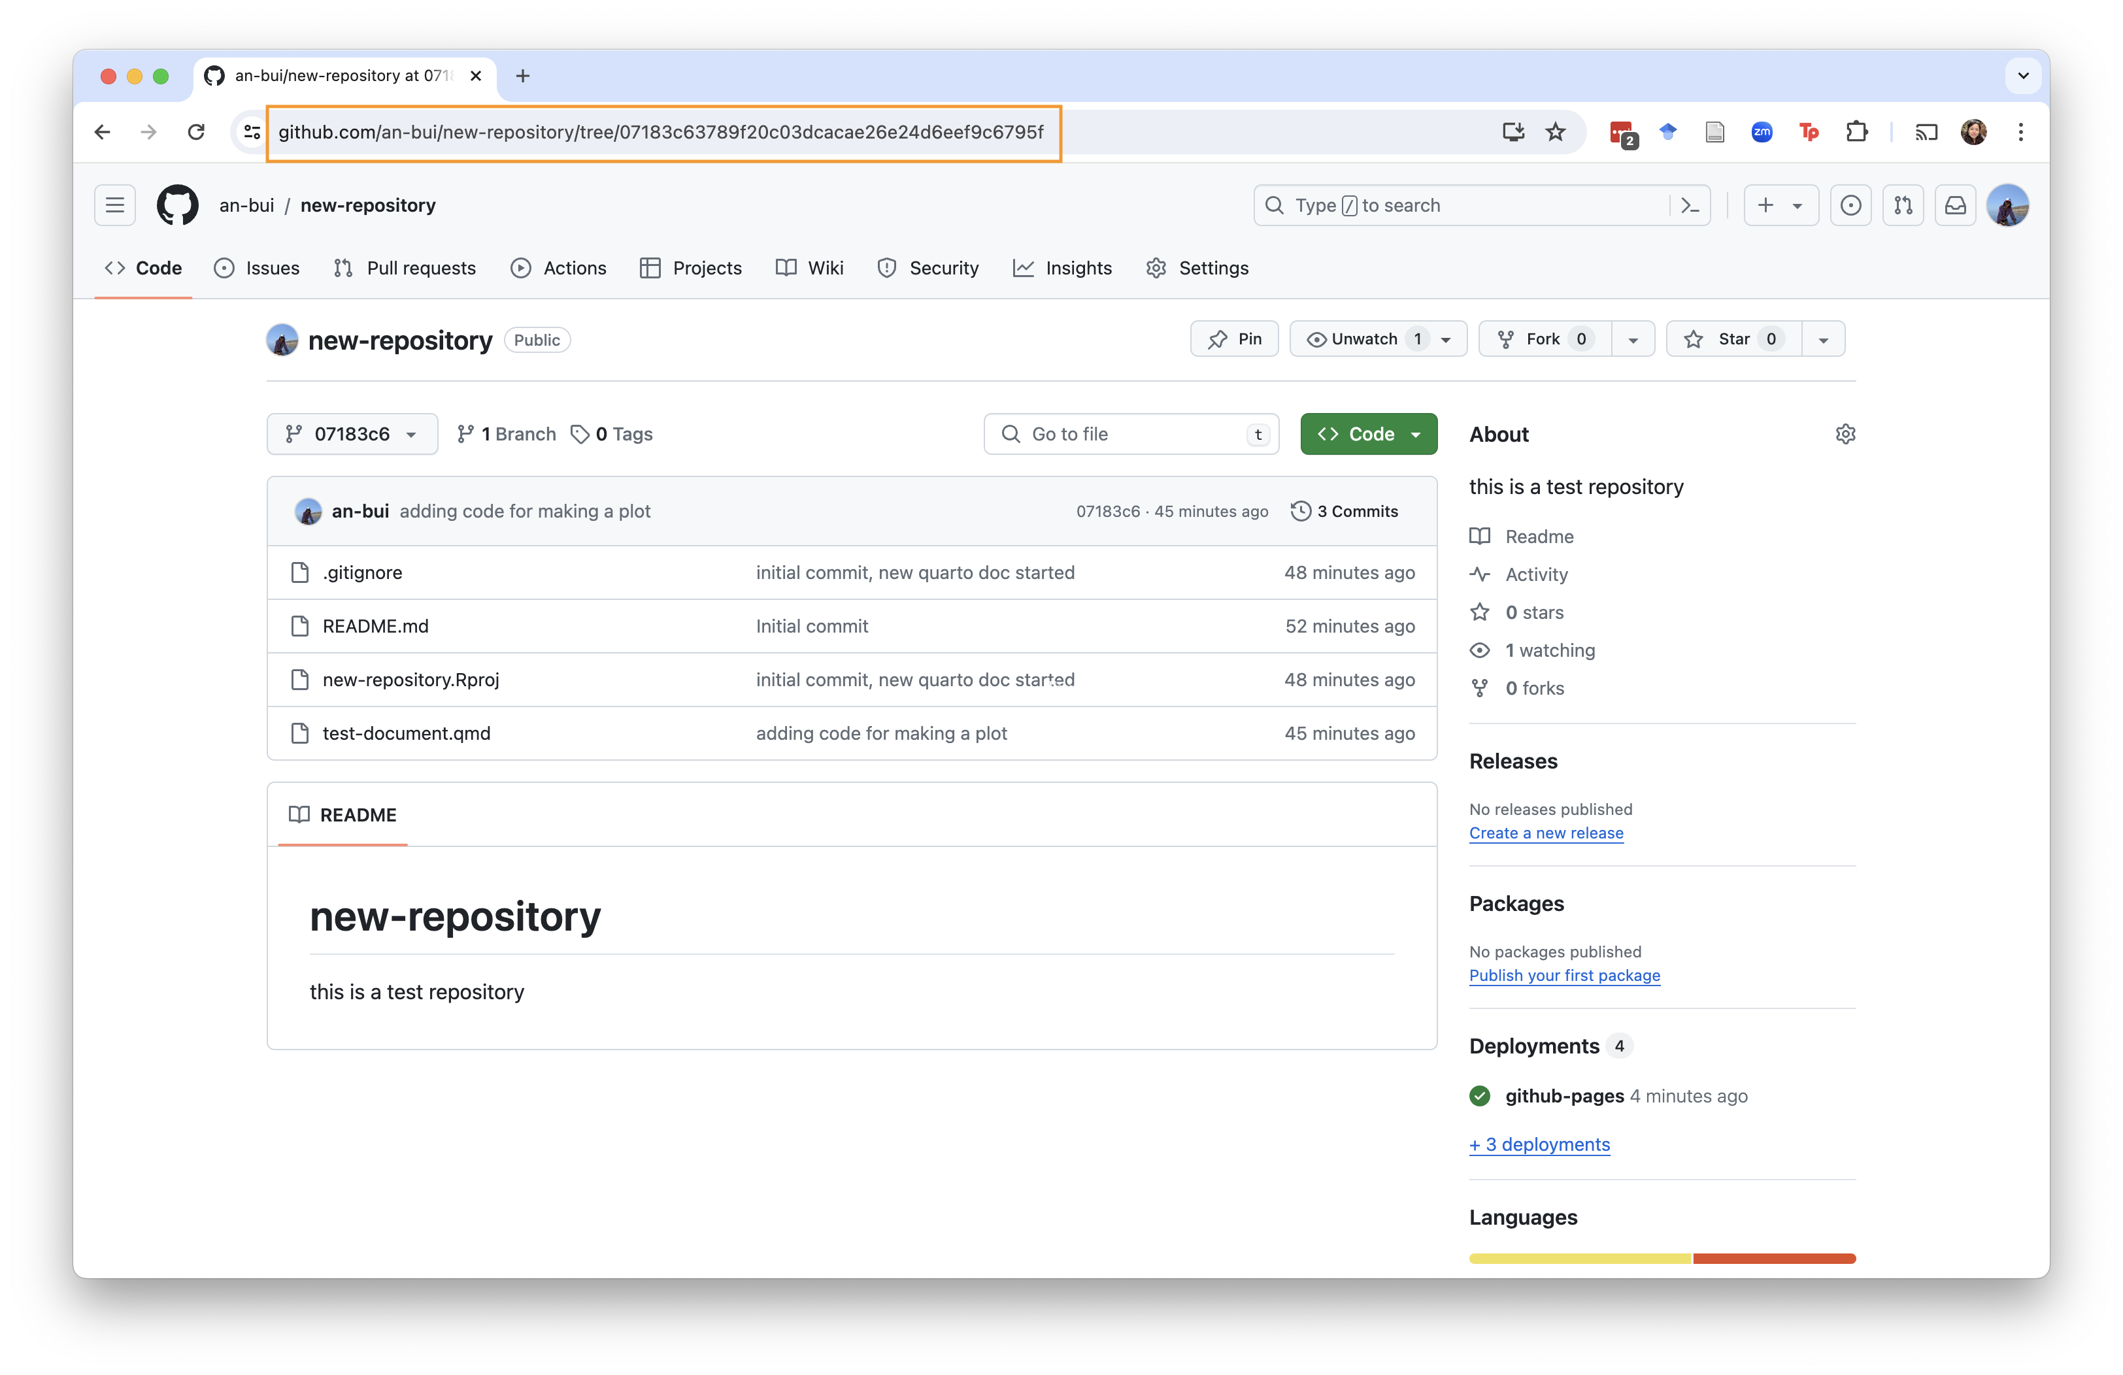Click the Create a new release link
The image size is (2123, 1375).
[x=1546, y=833]
